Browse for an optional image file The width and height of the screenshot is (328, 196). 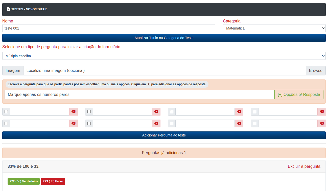coord(315,71)
